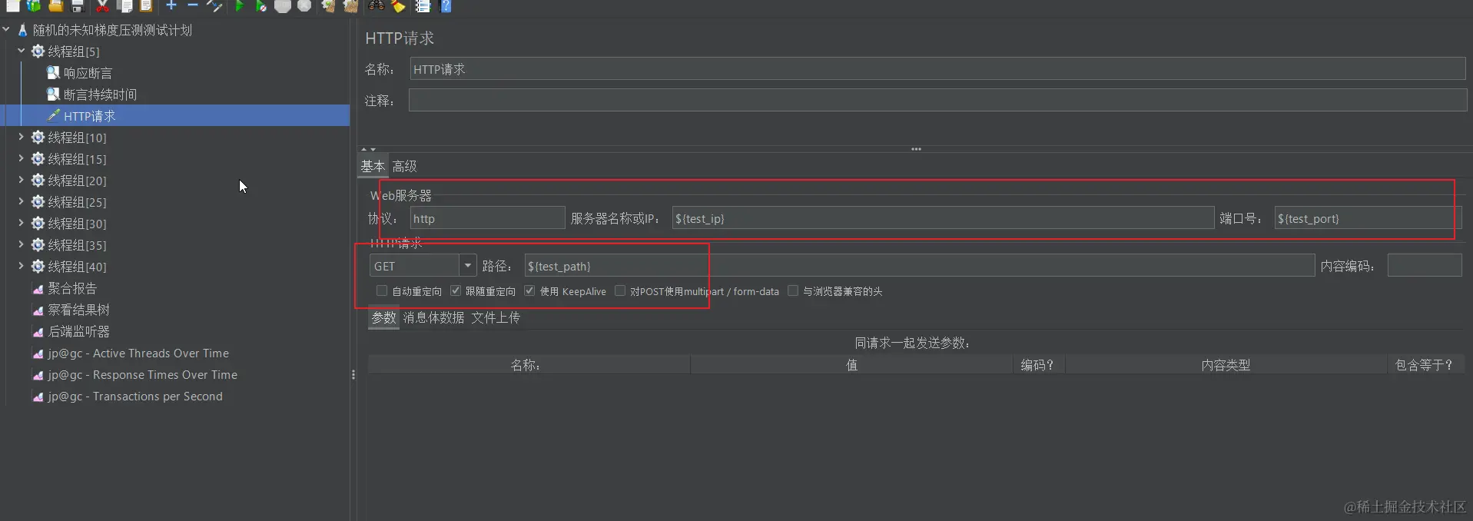Expand the 线程组[30] tree node

tap(22, 223)
